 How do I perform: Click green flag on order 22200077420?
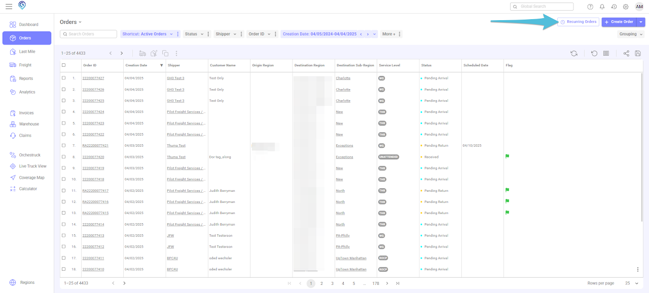507,156
